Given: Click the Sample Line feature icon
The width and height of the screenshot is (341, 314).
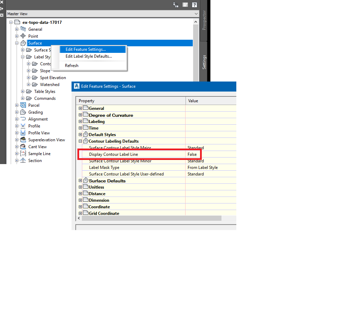Looking at the screenshot, I should coord(23,153).
